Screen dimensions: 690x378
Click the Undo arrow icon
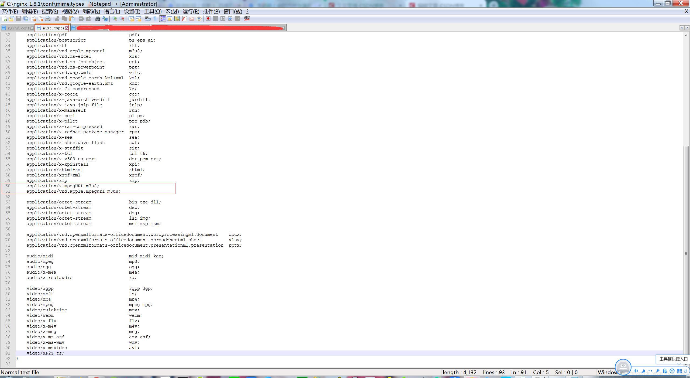point(81,19)
